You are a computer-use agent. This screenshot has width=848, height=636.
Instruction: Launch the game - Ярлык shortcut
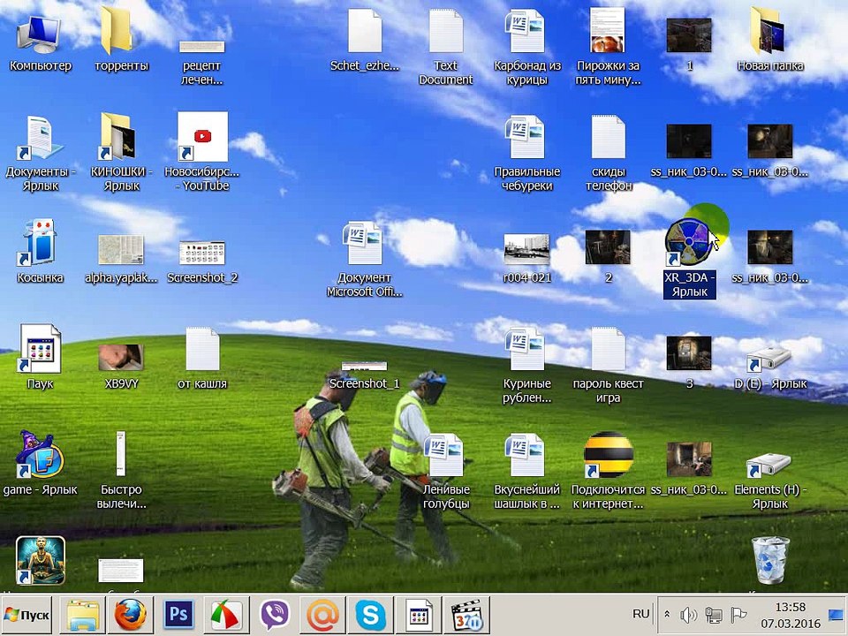point(40,463)
